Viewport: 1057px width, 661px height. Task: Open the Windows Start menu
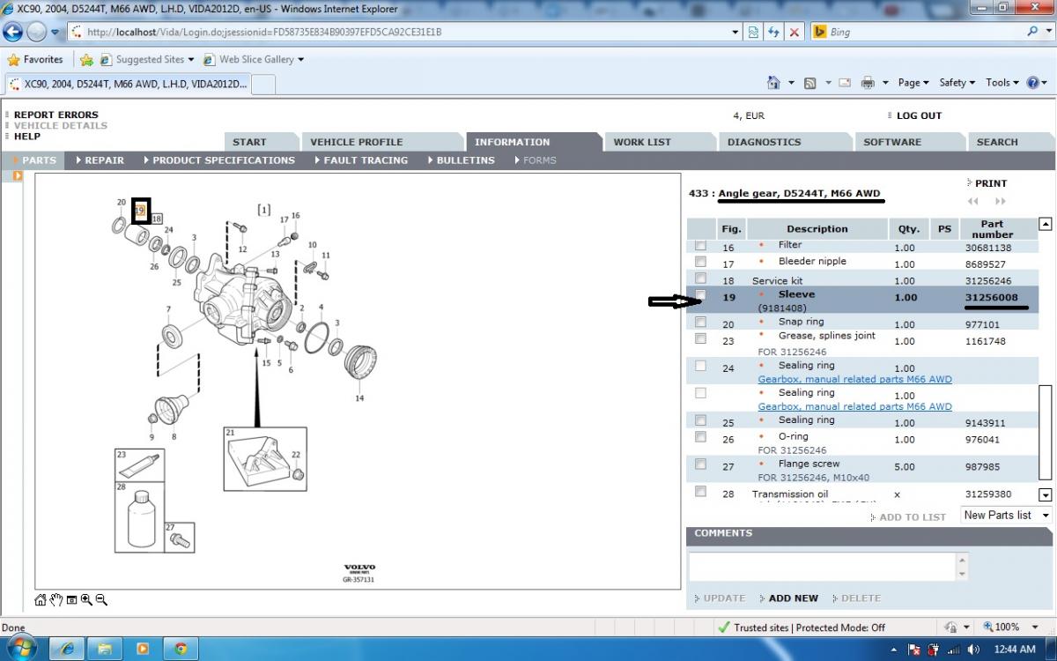(21, 649)
